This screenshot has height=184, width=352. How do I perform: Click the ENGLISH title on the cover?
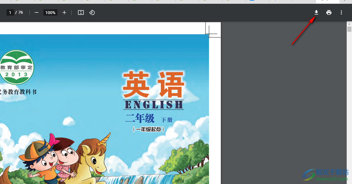[154, 105]
